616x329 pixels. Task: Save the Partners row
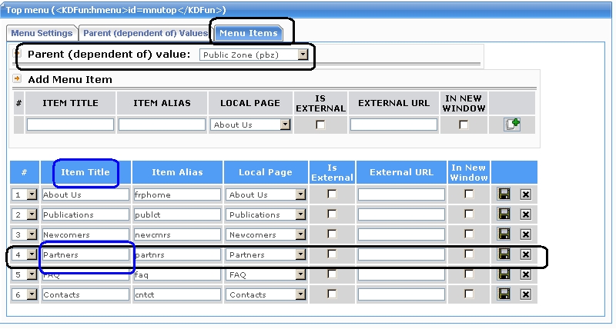[505, 254]
